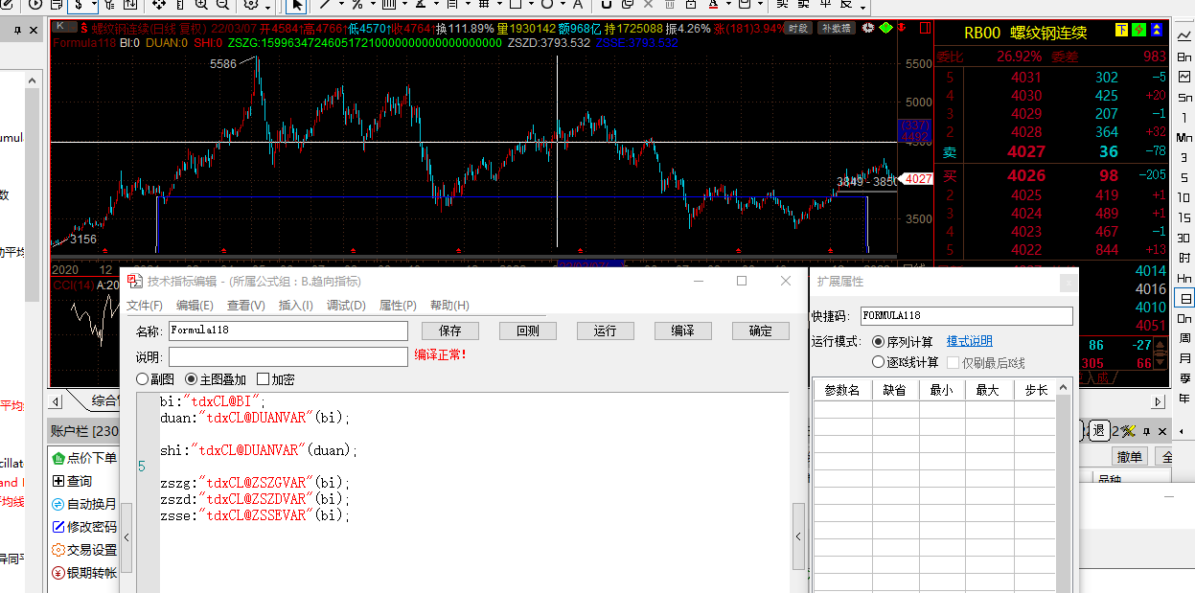Select the 副图 radio option
This screenshot has width=1195, height=593.
156,379
